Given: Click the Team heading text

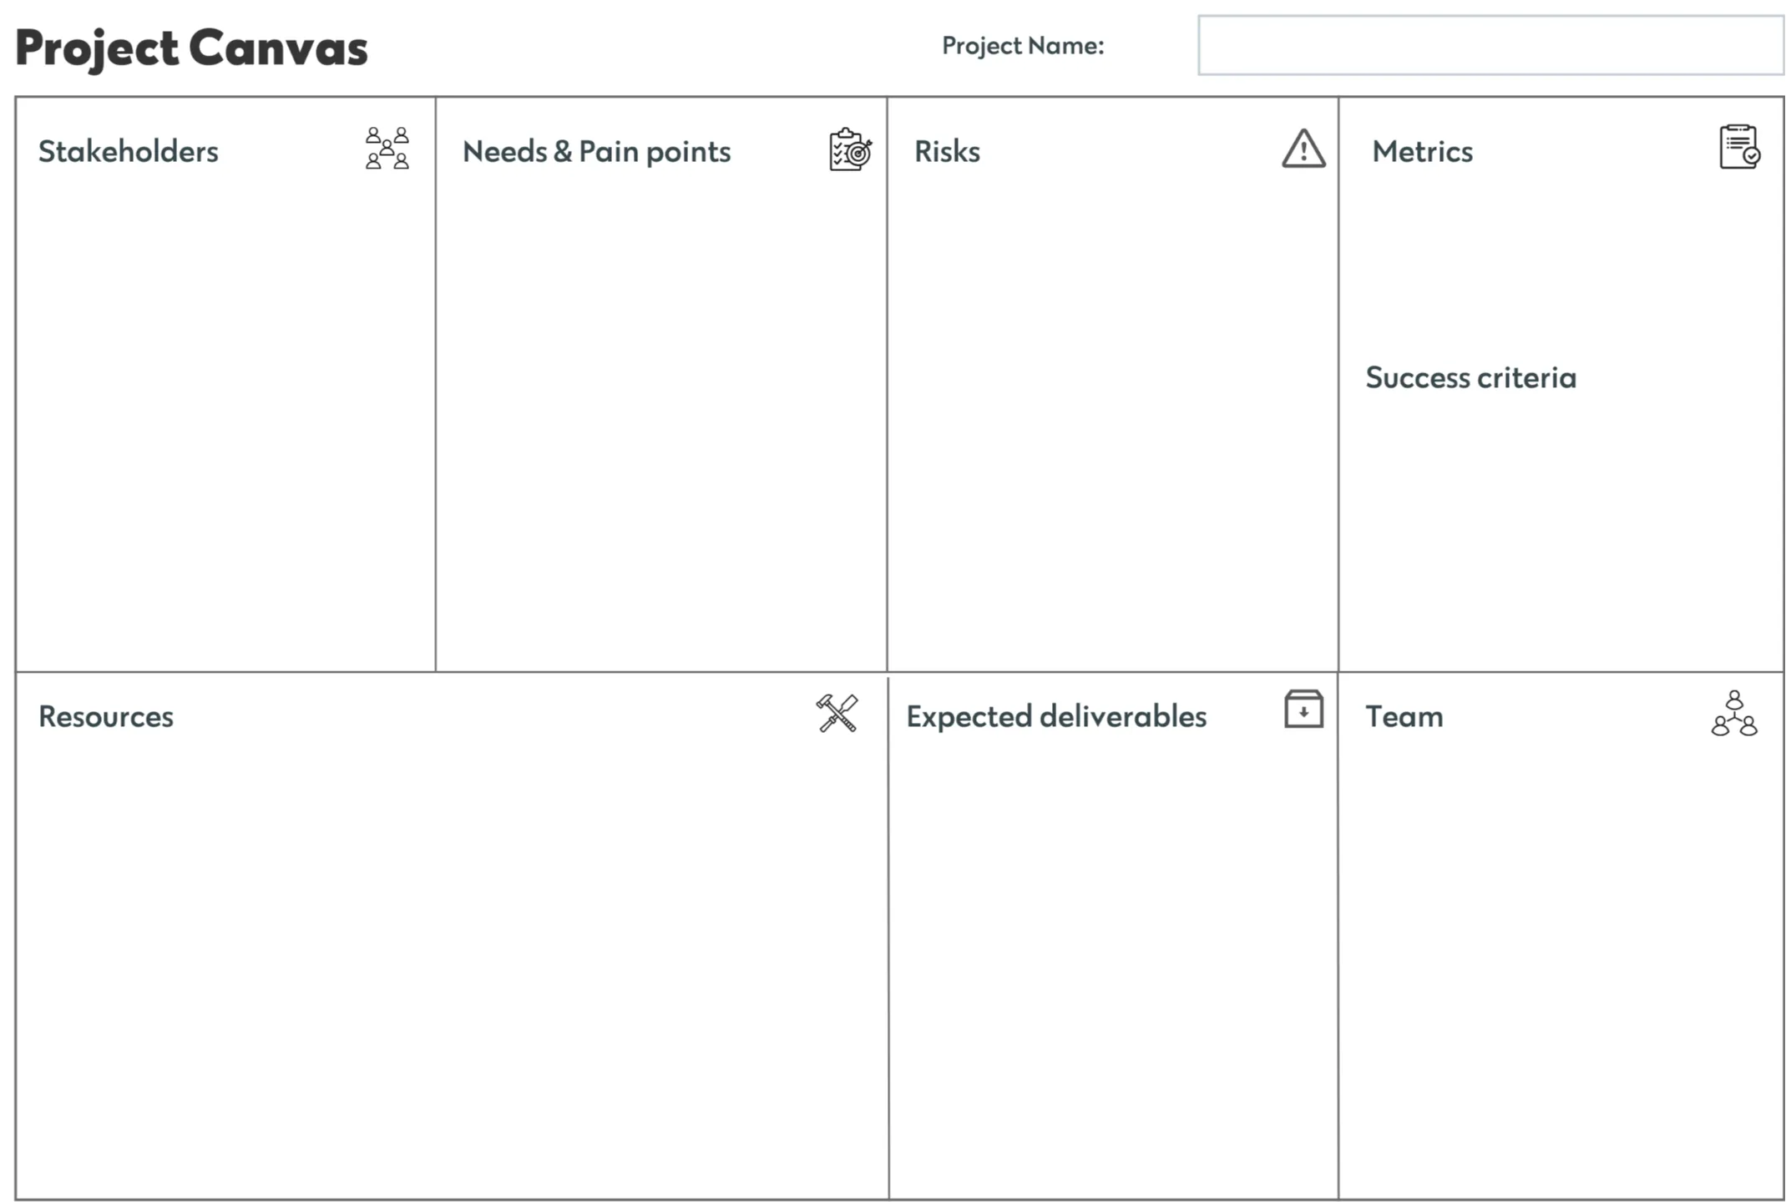Looking at the screenshot, I should (x=1404, y=716).
